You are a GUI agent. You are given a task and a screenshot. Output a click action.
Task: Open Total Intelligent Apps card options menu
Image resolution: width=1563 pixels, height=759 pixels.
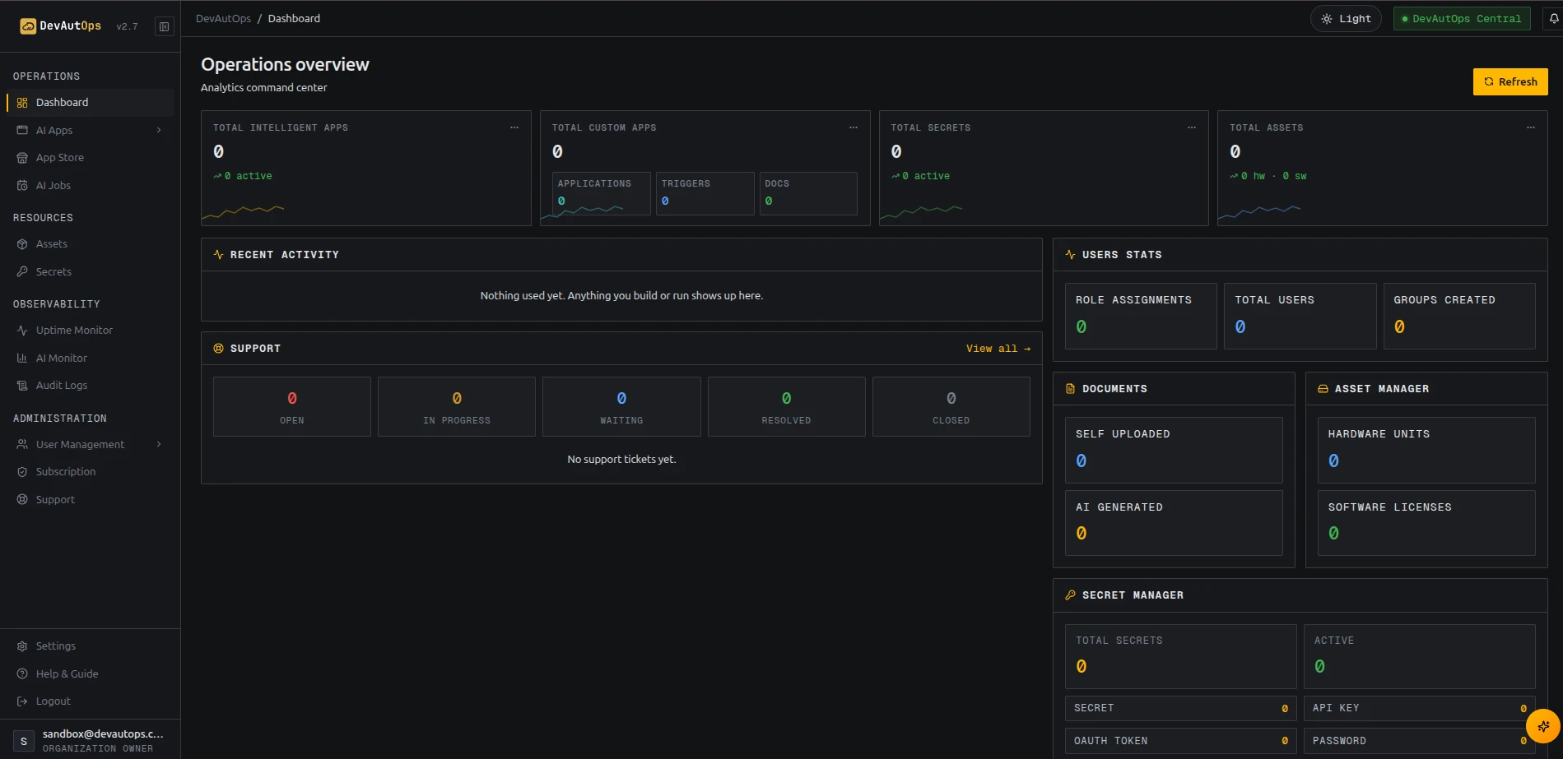[x=514, y=127]
